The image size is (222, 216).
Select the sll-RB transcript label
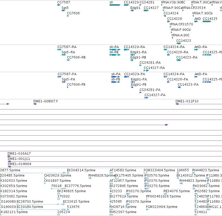click(114, 52)
